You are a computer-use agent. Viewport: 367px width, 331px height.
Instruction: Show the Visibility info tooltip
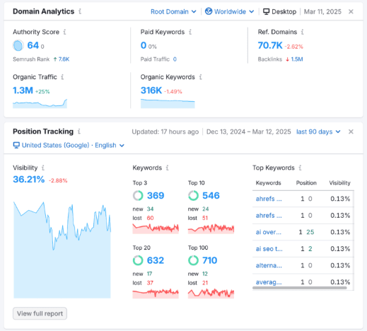click(x=43, y=168)
